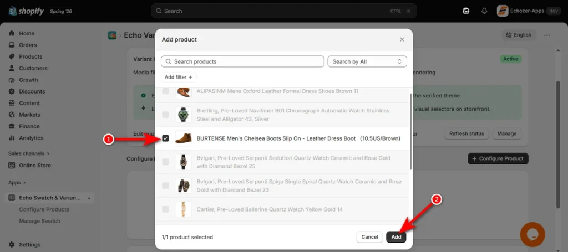568x252 pixels.
Task: Expand the Sales channels section
Action: (x=29, y=153)
